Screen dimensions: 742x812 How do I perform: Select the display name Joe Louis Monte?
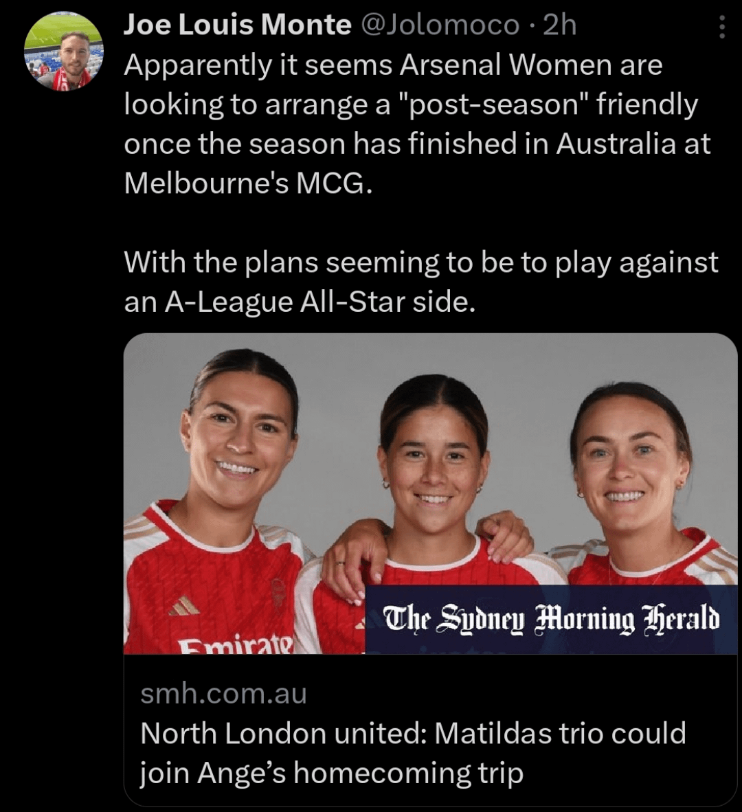coord(238,25)
